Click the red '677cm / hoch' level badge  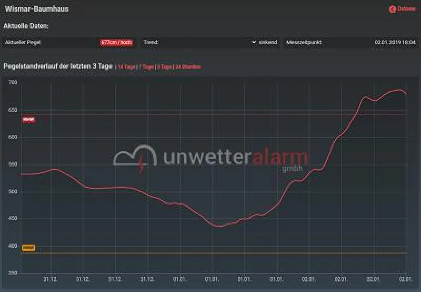tap(116, 43)
